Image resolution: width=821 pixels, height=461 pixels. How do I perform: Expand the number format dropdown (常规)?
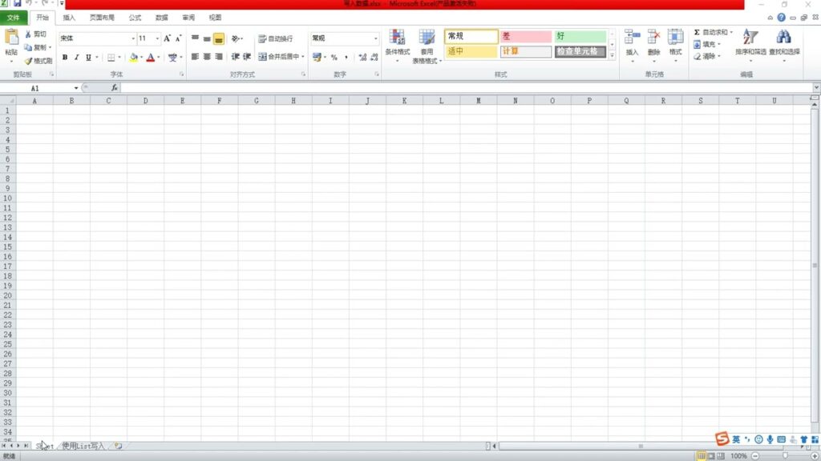pos(375,38)
